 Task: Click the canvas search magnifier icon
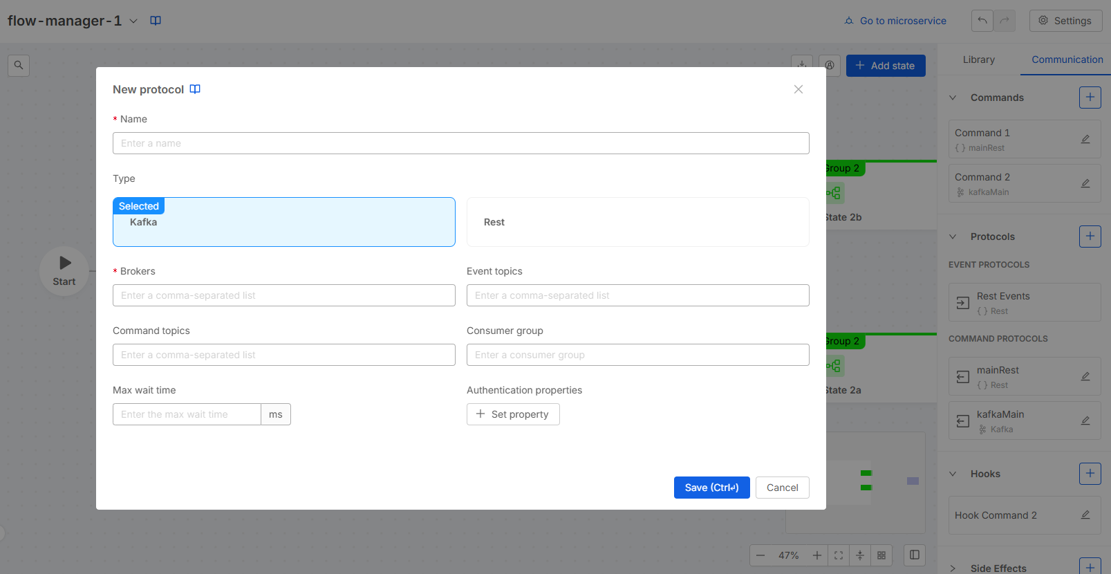click(x=19, y=65)
